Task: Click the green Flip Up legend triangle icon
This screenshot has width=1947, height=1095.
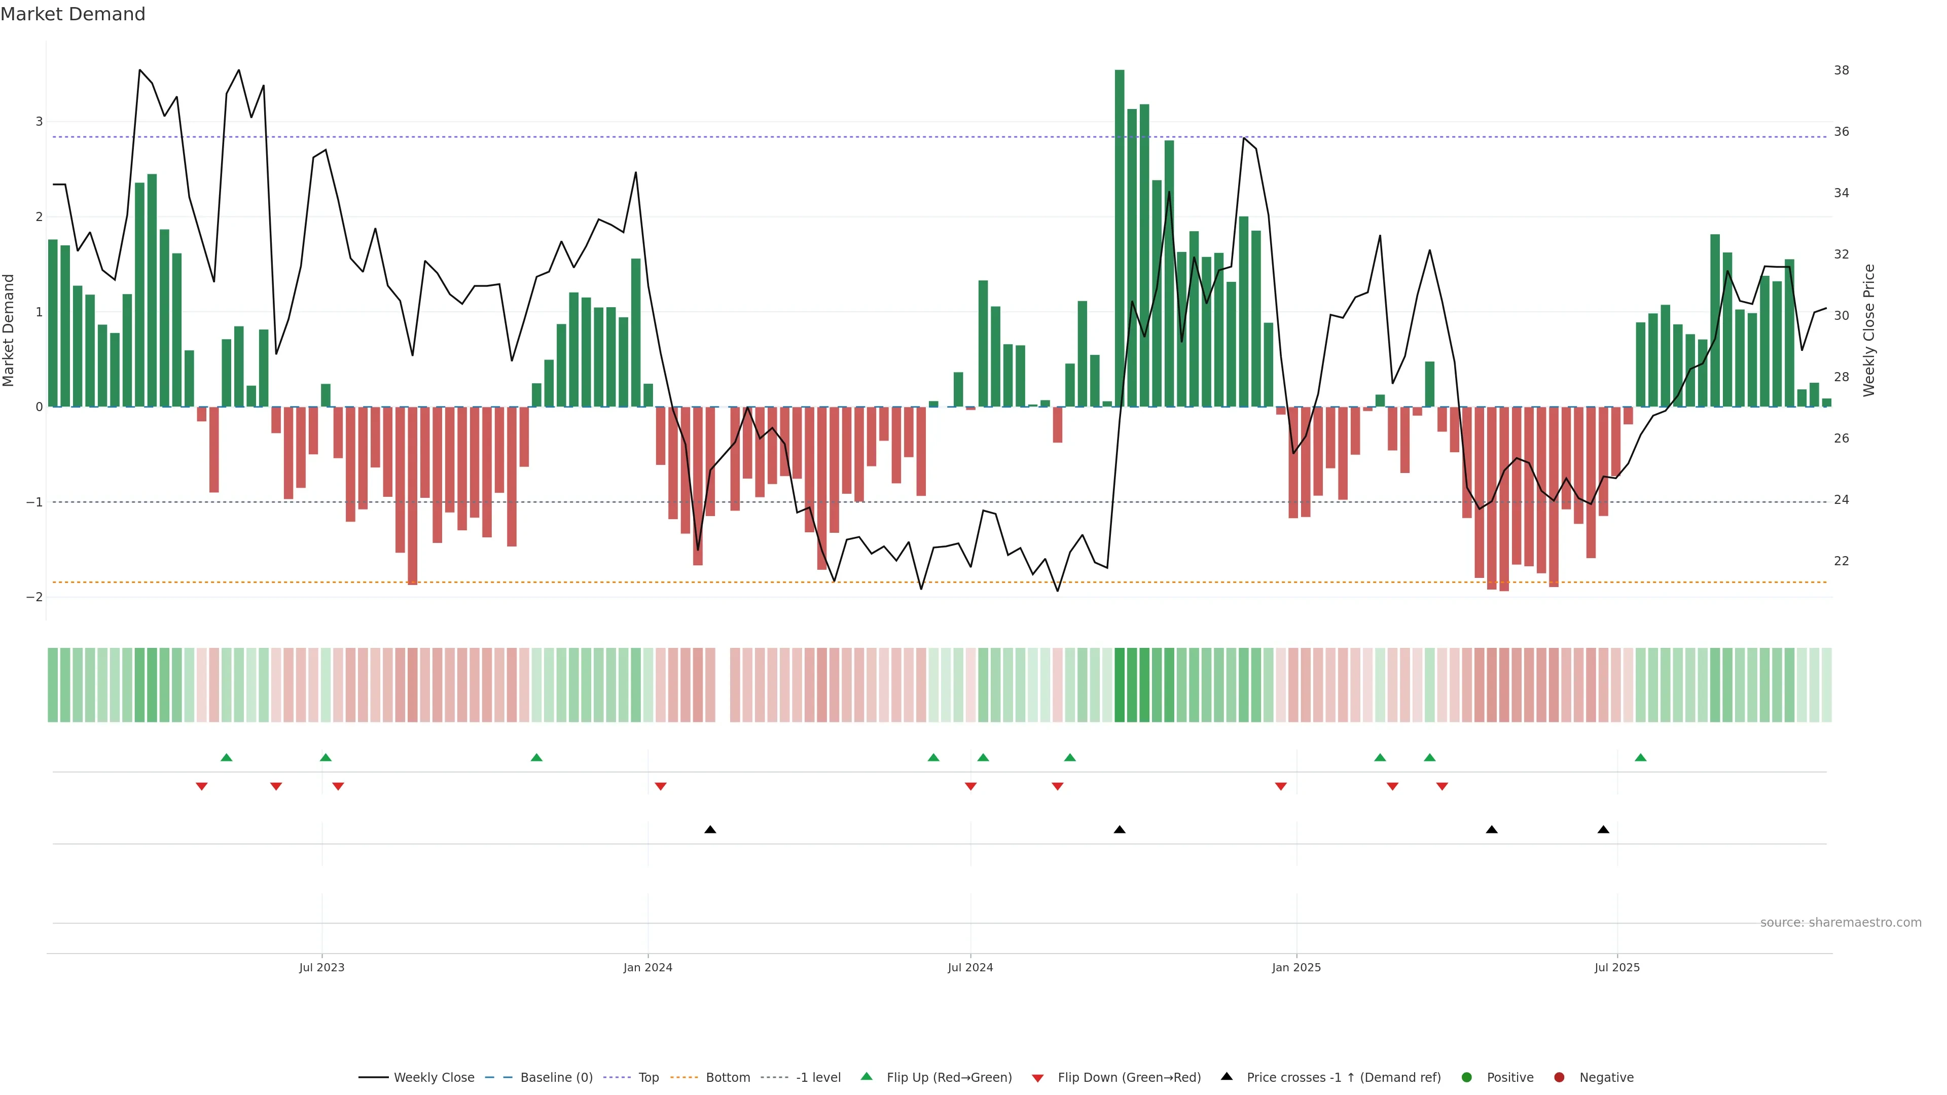Action: (x=866, y=1077)
